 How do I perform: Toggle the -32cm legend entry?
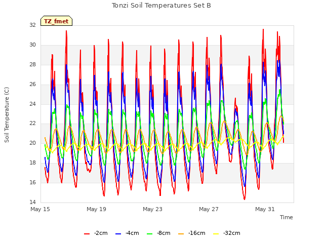[227, 233]
